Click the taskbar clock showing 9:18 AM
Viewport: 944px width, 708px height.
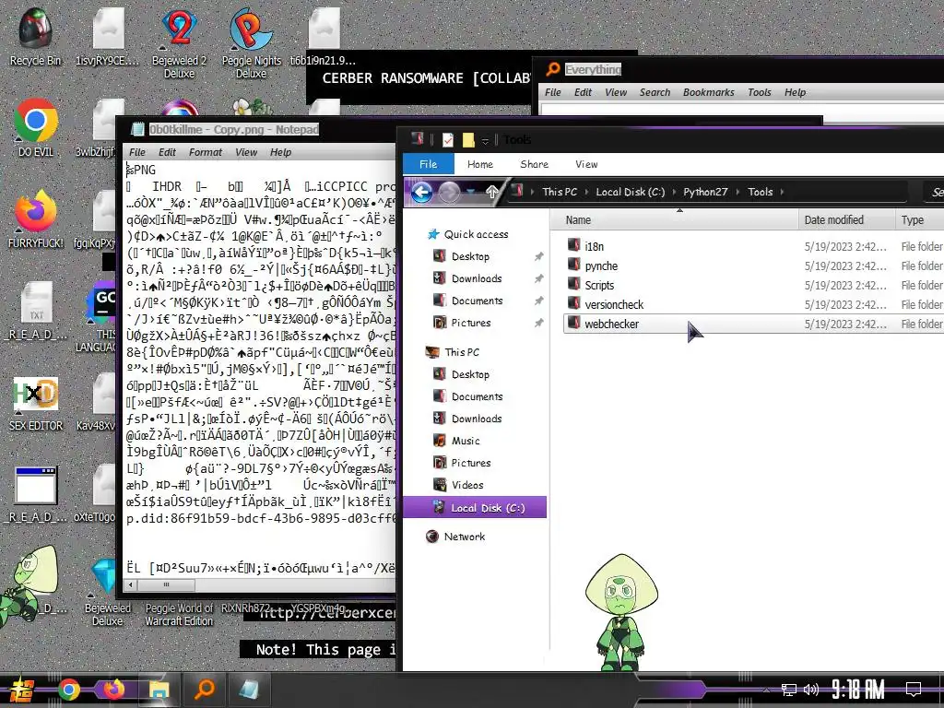857,689
